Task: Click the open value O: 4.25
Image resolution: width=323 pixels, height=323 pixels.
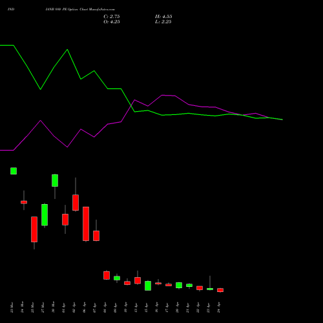Action: 112,22
